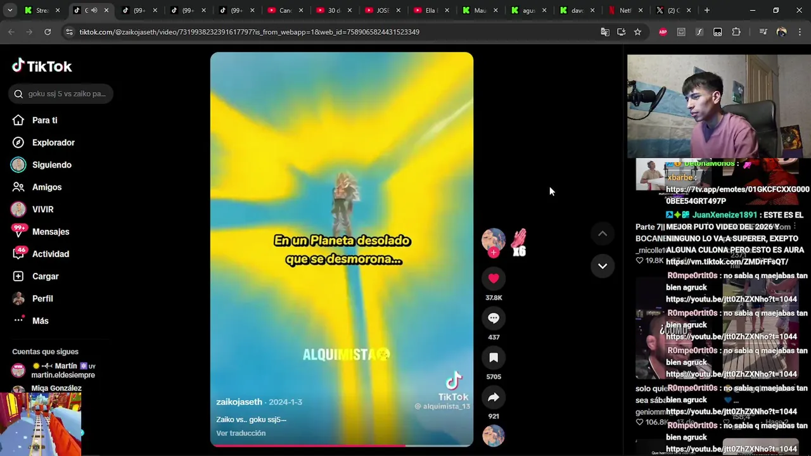The height and width of the screenshot is (456, 811).
Task: Open the AdBlock Plus extension
Action: pyautogui.click(x=663, y=32)
